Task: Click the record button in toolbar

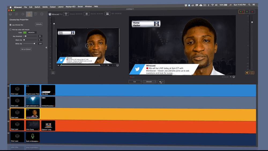Action: pyautogui.click(x=87, y=14)
